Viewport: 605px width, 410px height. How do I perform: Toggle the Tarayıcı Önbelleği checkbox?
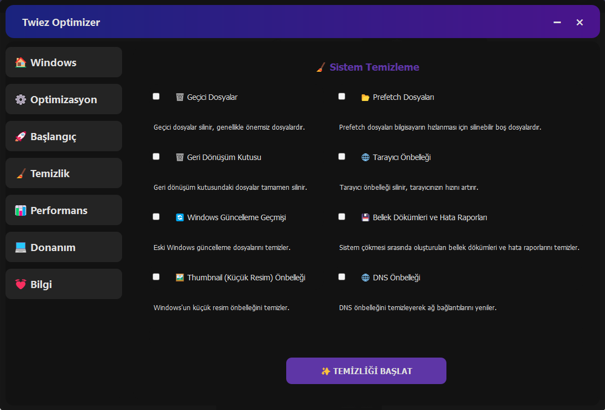(341, 157)
